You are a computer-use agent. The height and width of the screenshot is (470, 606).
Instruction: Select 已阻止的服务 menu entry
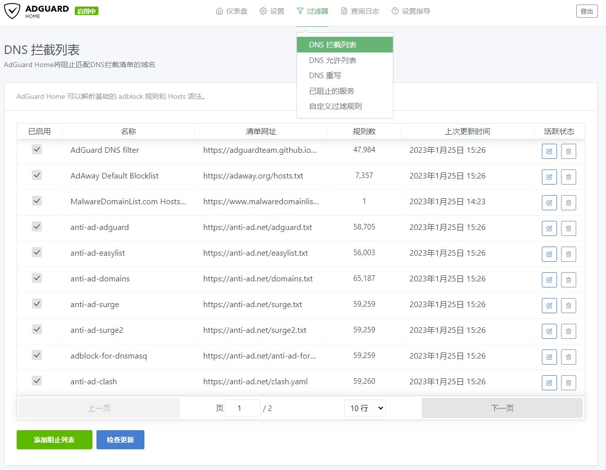pos(345,91)
